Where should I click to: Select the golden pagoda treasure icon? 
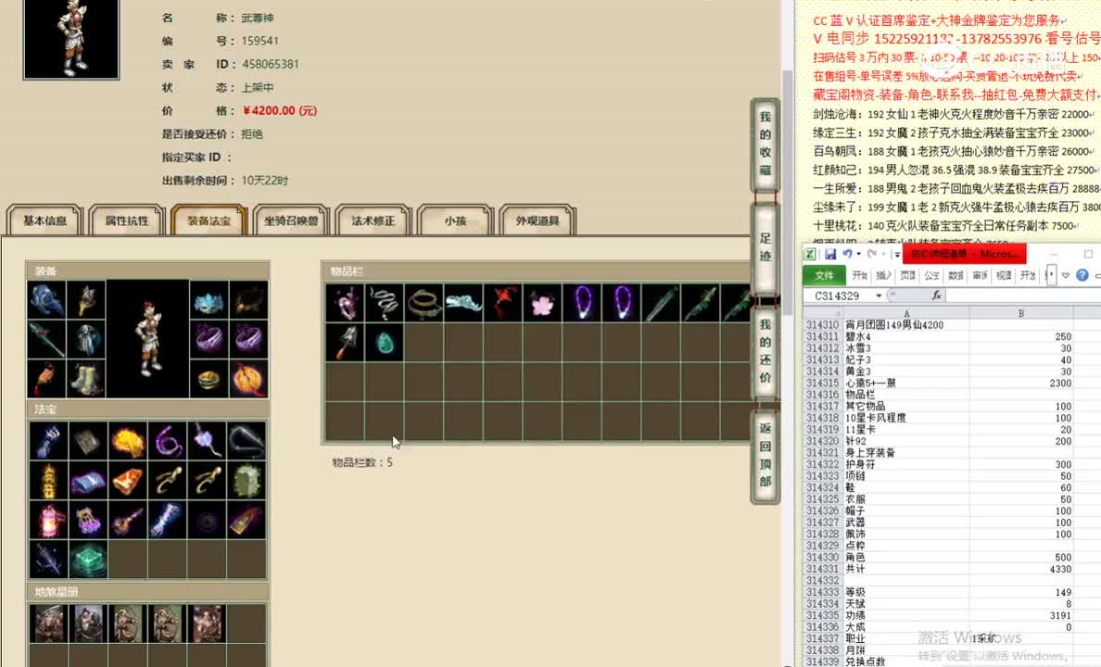pos(48,481)
